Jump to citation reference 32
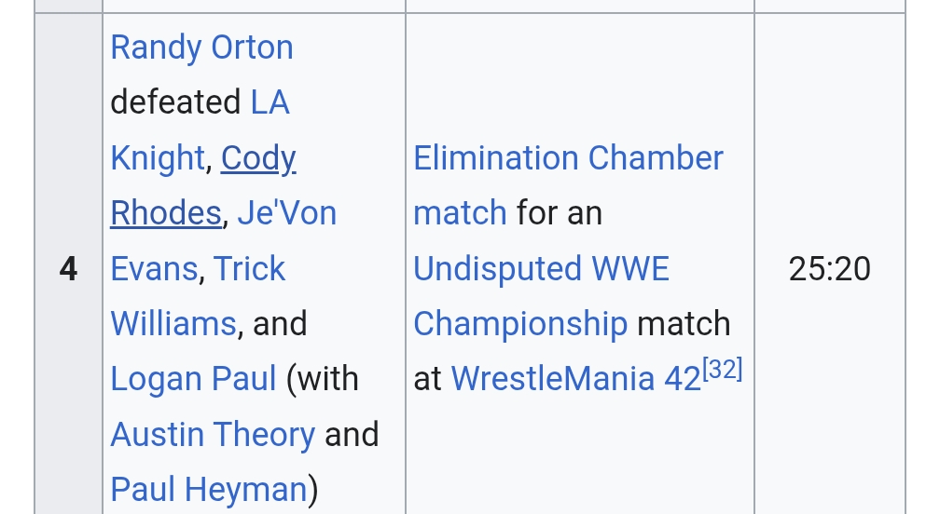This screenshot has height=514, width=940. [724, 370]
